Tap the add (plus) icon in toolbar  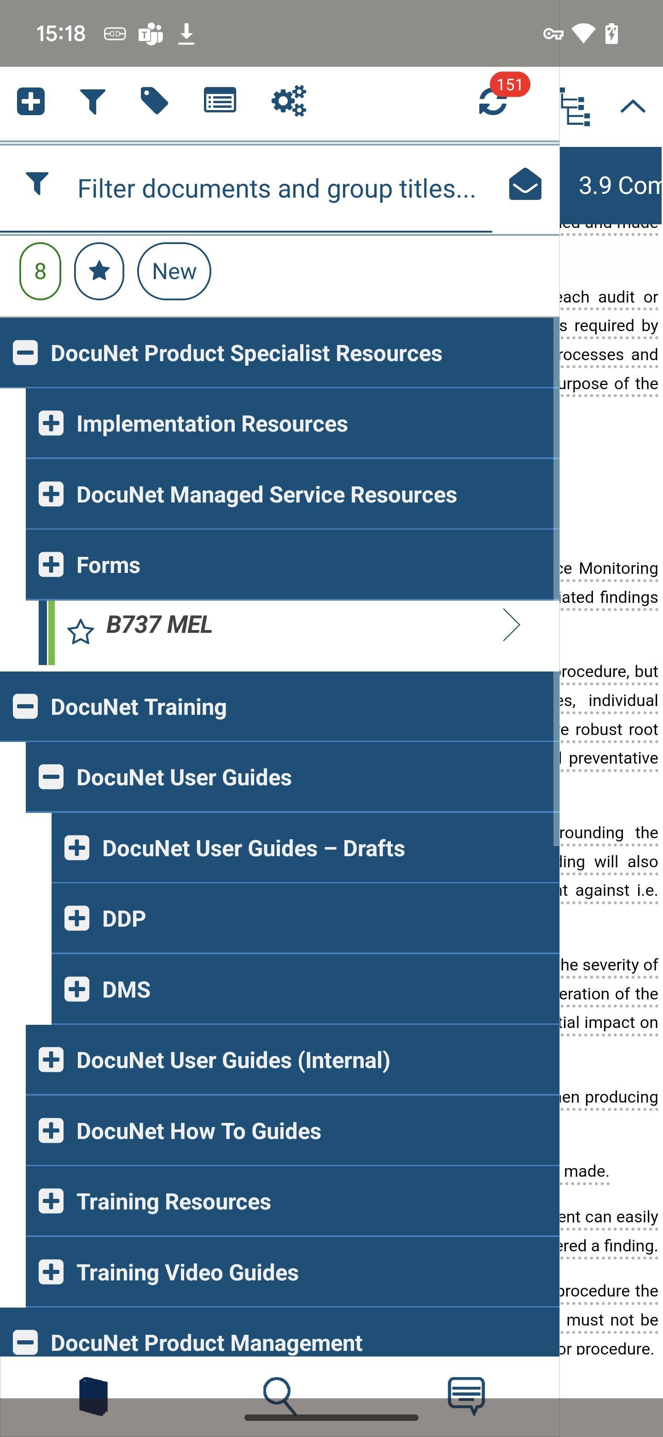click(x=31, y=101)
